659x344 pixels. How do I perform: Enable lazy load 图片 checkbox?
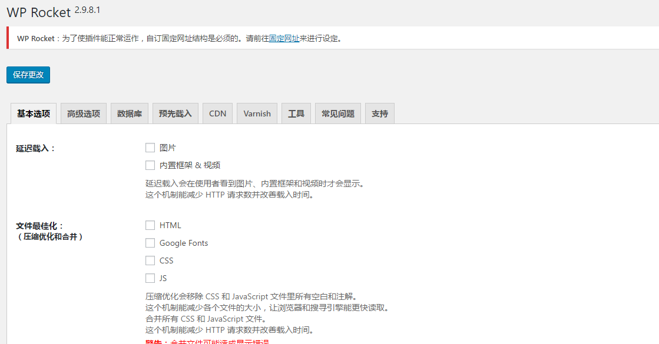pos(150,148)
